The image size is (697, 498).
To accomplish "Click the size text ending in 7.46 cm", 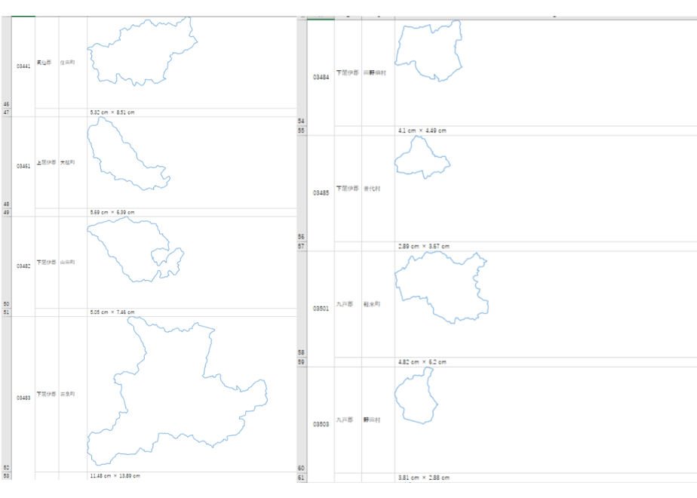I will (112, 312).
